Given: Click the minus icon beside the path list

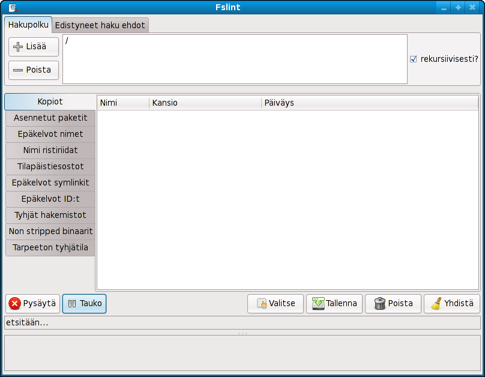Looking at the screenshot, I should [18, 70].
